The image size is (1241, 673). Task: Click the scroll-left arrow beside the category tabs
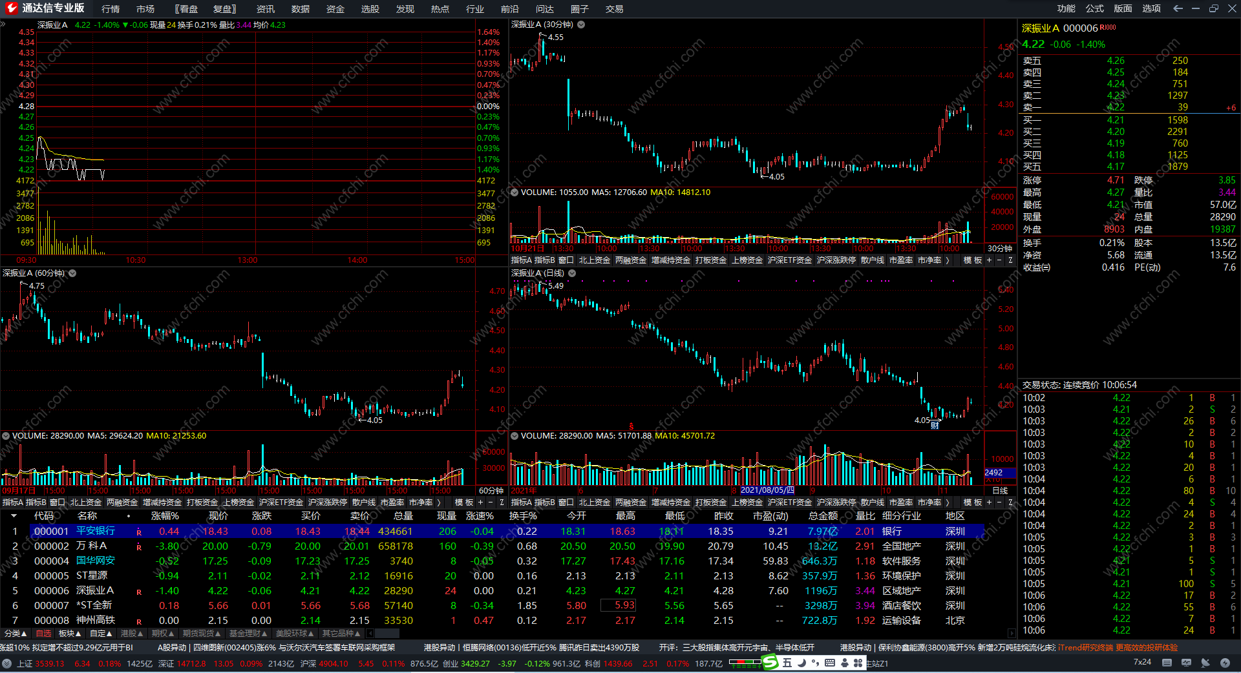coord(370,634)
